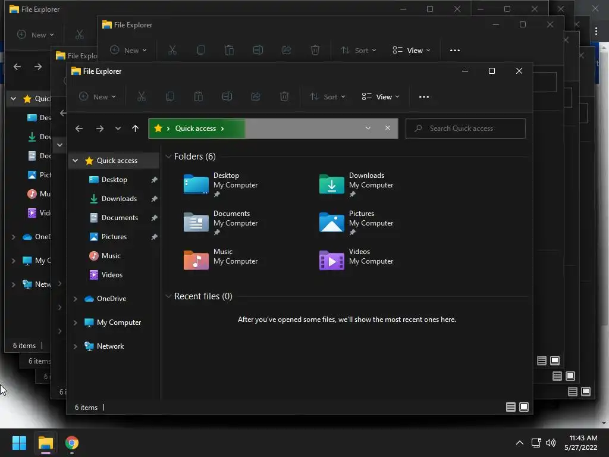Open the Downloads folder in the Folders grid
609x457 pixels.
tap(356, 184)
